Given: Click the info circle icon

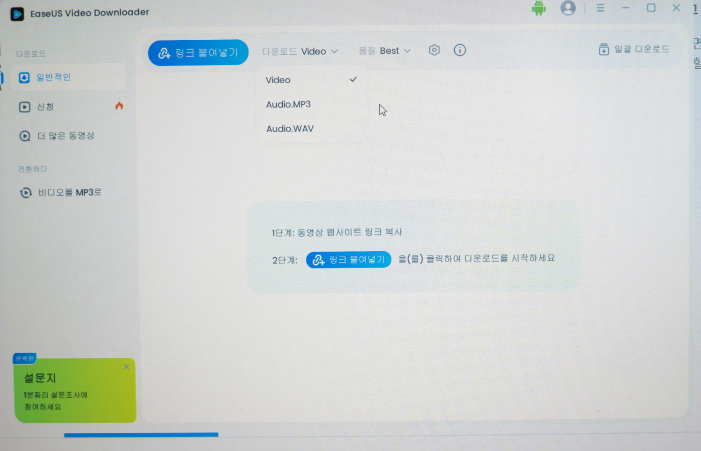Looking at the screenshot, I should point(460,50).
